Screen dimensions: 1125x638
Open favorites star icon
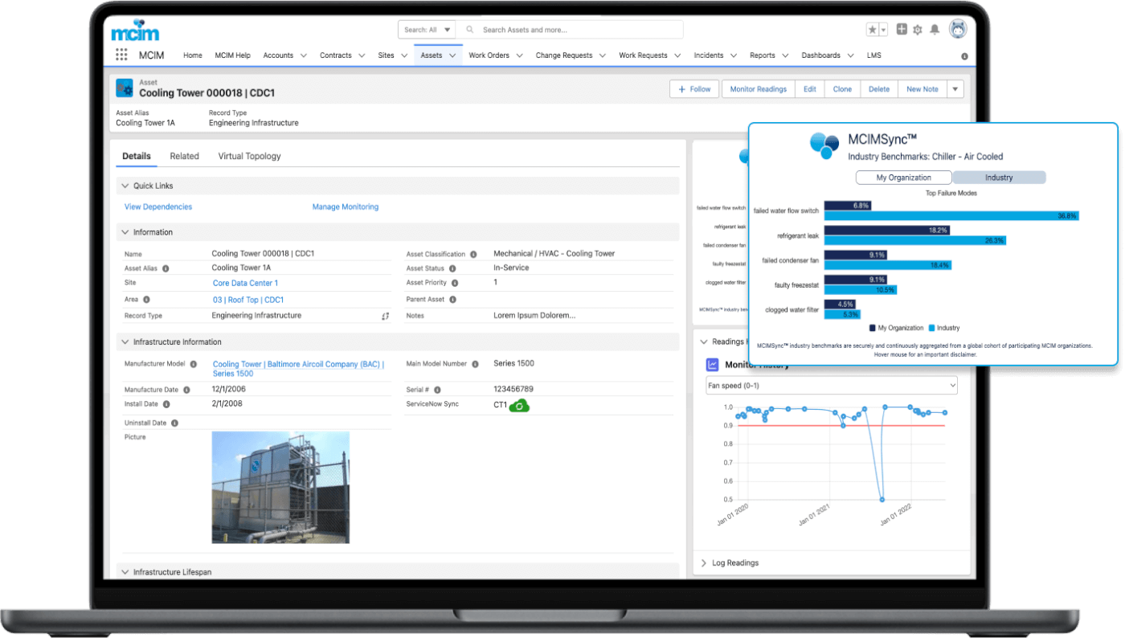(873, 30)
